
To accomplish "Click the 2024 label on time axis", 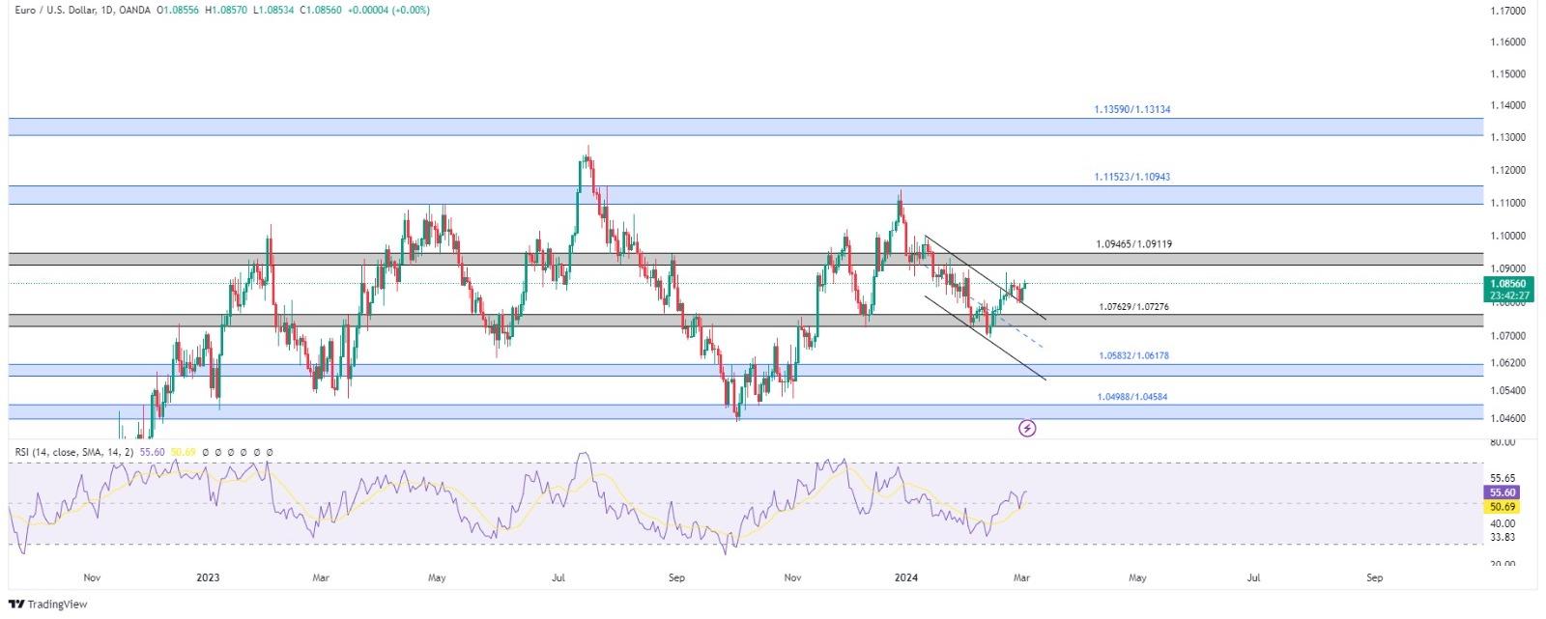I will (x=906, y=577).
